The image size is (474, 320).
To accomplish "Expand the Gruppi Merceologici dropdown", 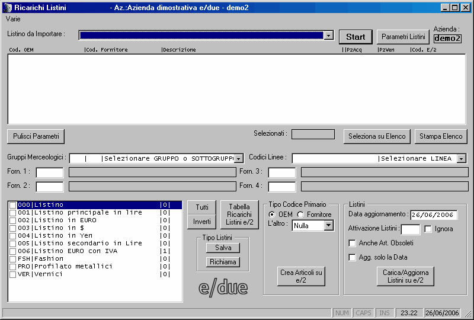I will pyautogui.click(x=239, y=159).
